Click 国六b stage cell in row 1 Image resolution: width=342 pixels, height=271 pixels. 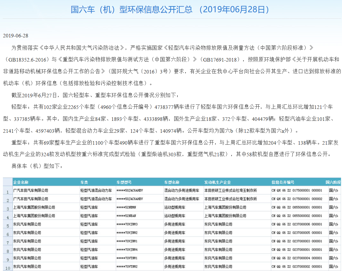pyautogui.click(x=334, y=190)
